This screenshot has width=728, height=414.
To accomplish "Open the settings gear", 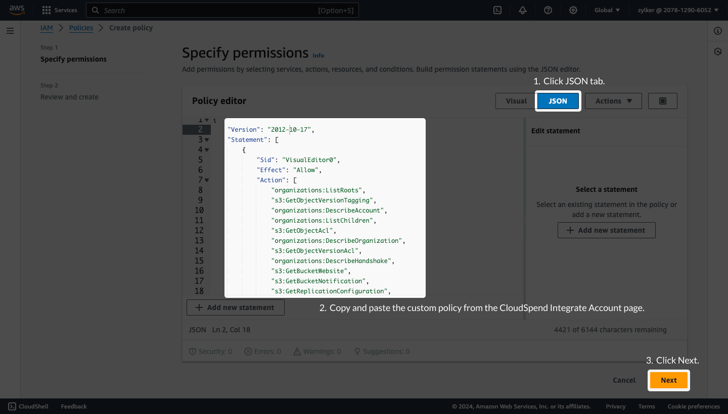I will [x=573, y=10].
